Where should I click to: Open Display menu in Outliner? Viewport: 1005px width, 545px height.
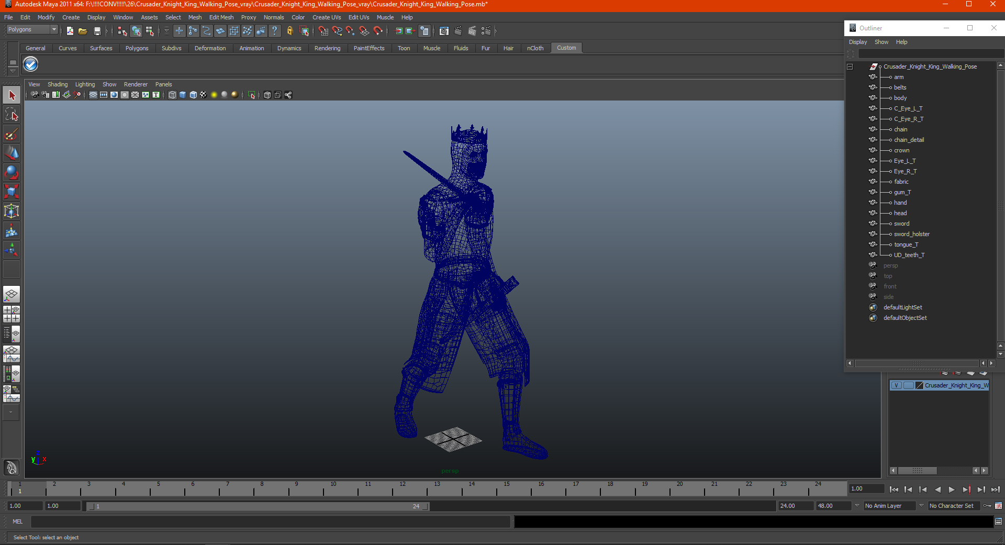coord(857,42)
